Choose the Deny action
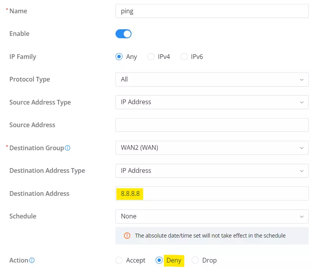This screenshot has height=268, width=311. coord(159,260)
